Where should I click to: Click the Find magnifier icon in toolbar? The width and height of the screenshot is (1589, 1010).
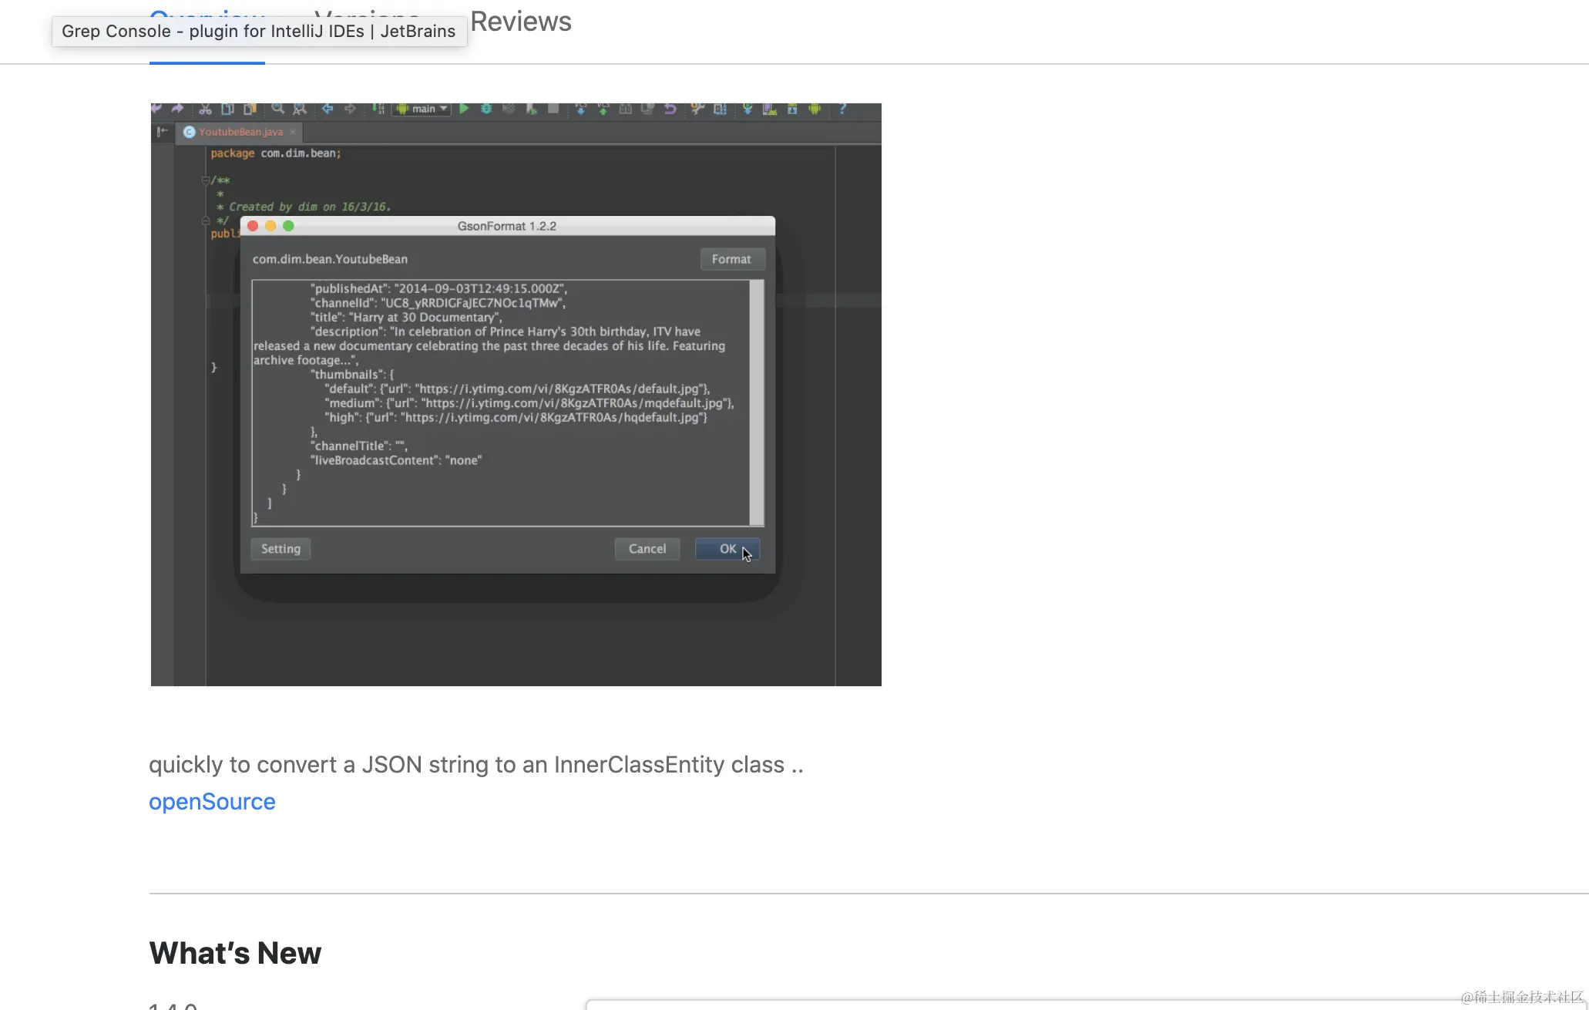click(277, 109)
